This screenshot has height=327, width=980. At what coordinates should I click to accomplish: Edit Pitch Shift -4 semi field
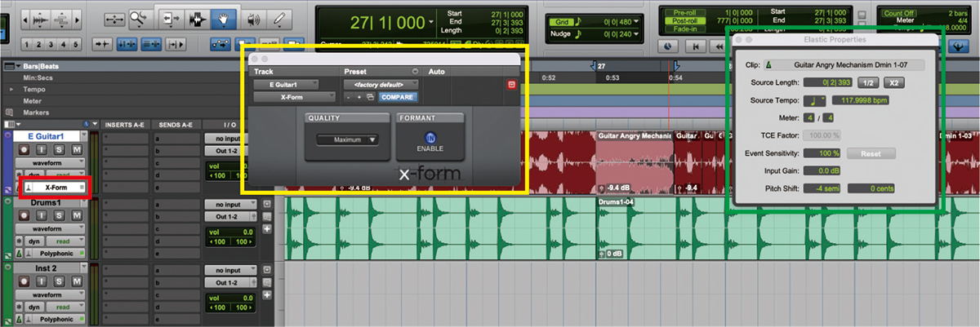click(822, 189)
